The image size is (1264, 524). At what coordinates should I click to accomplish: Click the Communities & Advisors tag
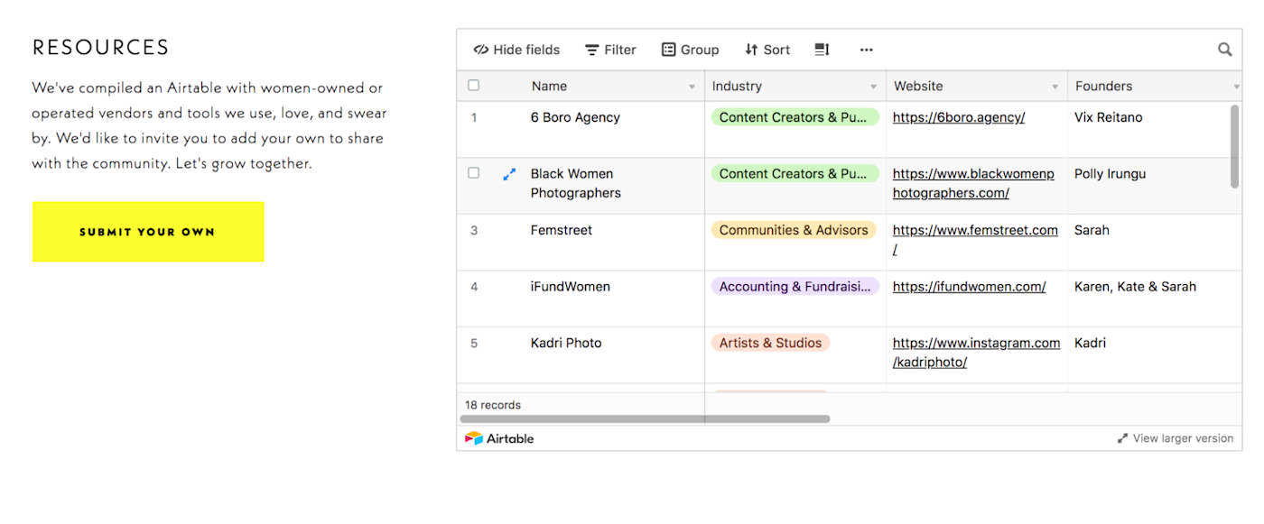794,230
